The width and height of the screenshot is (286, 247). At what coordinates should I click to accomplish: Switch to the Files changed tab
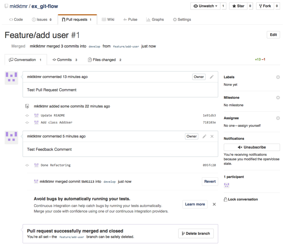pyautogui.click(x=105, y=60)
